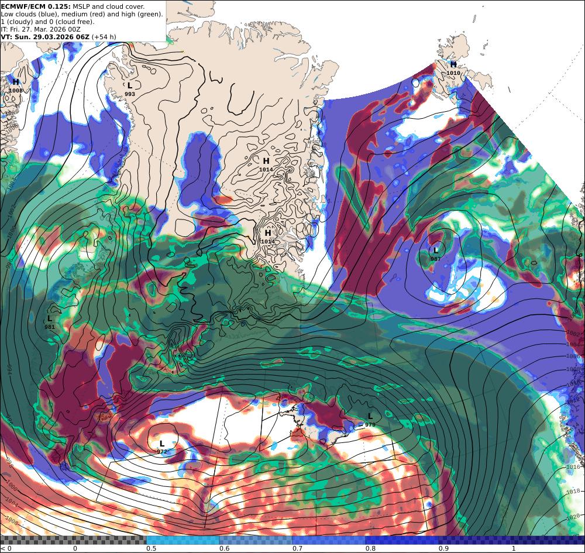Click the '1020' isobar label on the right edge
The width and height of the screenshot is (585, 553).
pyautogui.click(x=574, y=517)
